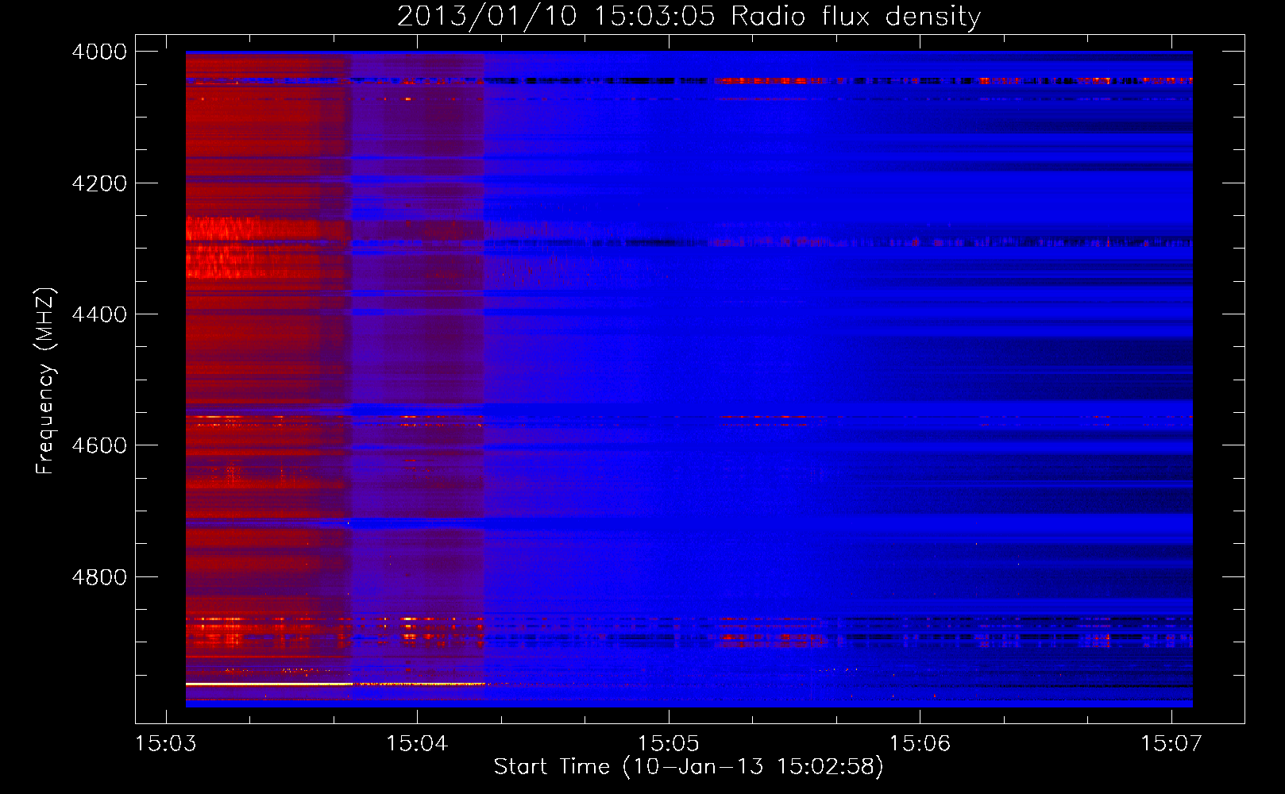The height and width of the screenshot is (794, 1285).
Task: Click the "Start Time (10-Jan-13 15:02:58)" x-axis label
Action: pyautogui.click(x=689, y=766)
